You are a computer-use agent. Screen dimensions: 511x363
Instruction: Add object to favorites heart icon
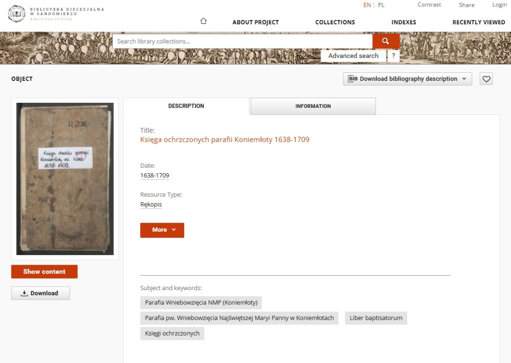pyautogui.click(x=486, y=79)
